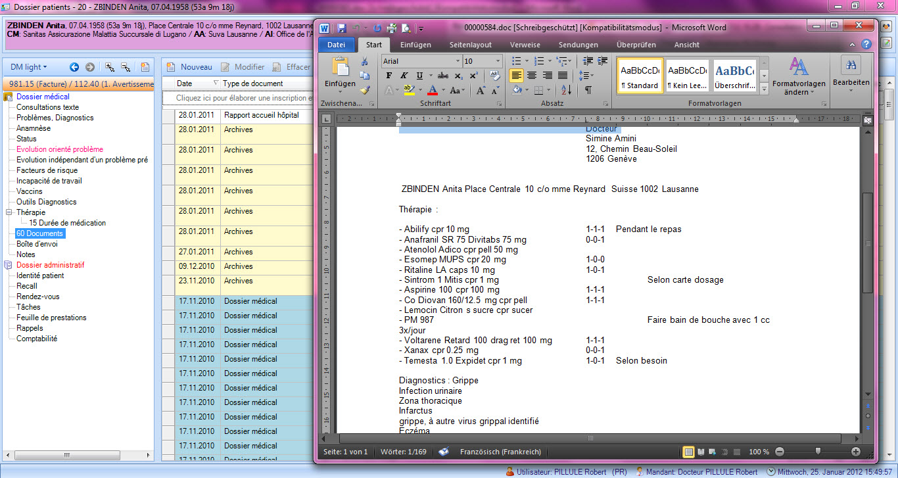Image resolution: width=898 pixels, height=478 pixels.
Task: Toggle align text left
Action: click(x=517, y=76)
